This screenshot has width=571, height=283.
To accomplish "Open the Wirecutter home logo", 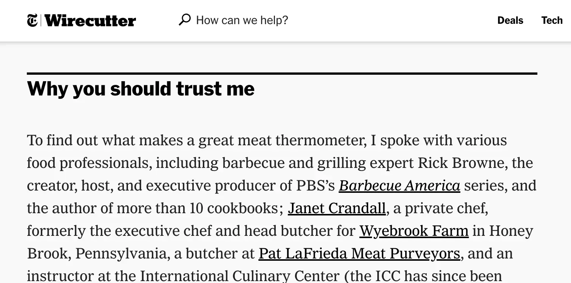I will click(x=90, y=20).
